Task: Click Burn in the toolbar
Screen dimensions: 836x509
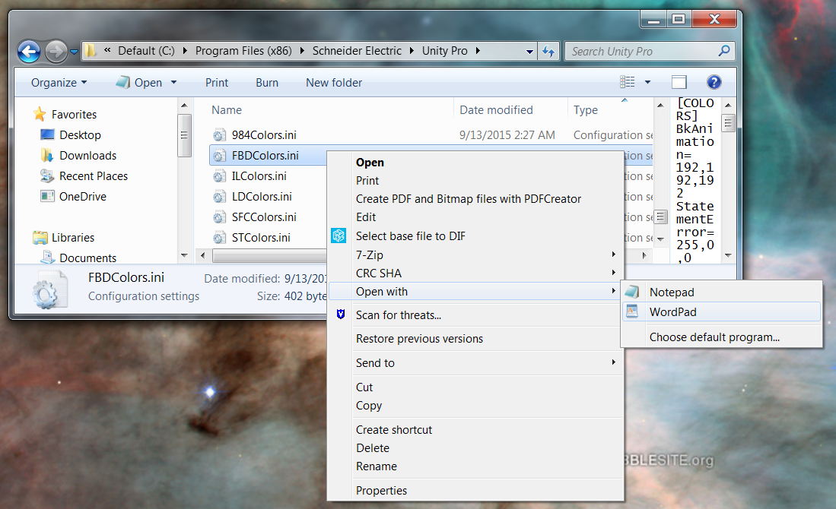Action: (x=266, y=83)
